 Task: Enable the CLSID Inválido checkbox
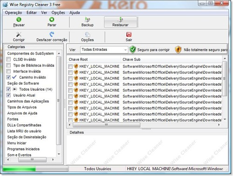8,59
